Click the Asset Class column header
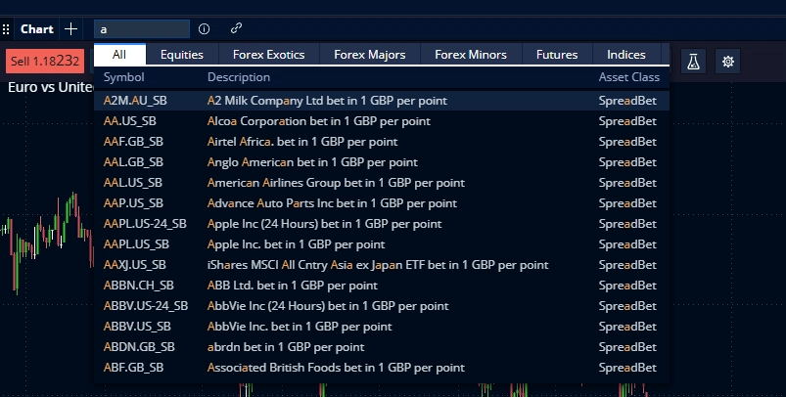The width and height of the screenshot is (786, 397). tap(629, 77)
